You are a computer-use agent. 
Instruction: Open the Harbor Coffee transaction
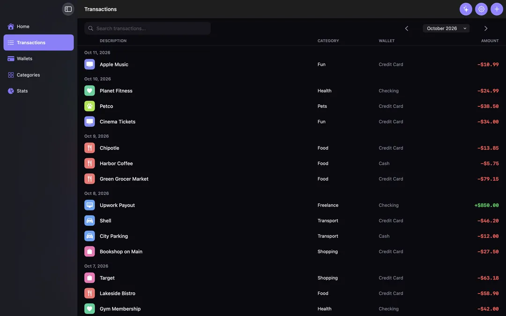291,163
